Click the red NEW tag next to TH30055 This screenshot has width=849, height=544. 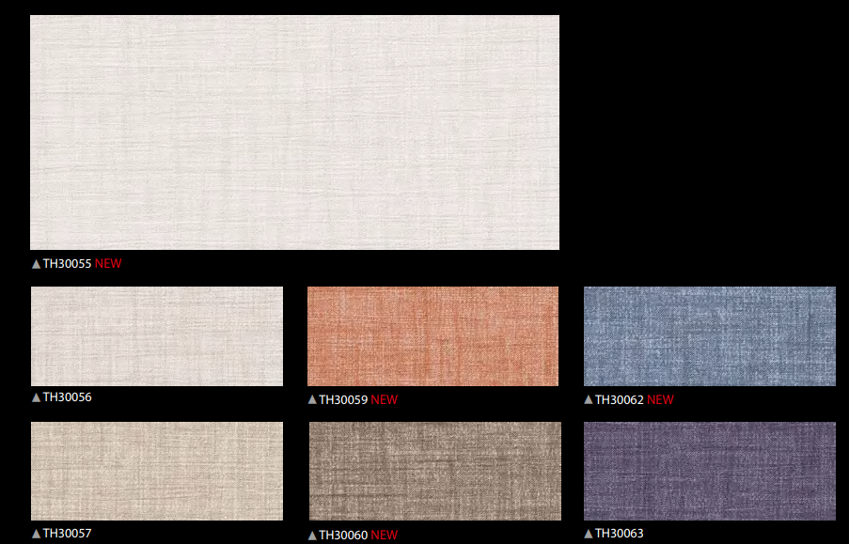pyautogui.click(x=108, y=264)
